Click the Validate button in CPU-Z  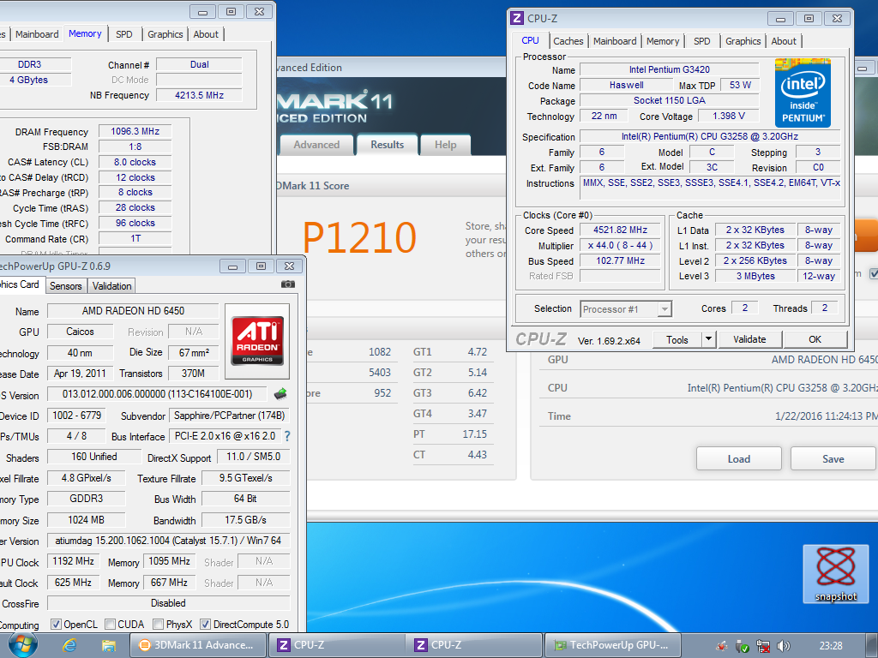click(749, 339)
